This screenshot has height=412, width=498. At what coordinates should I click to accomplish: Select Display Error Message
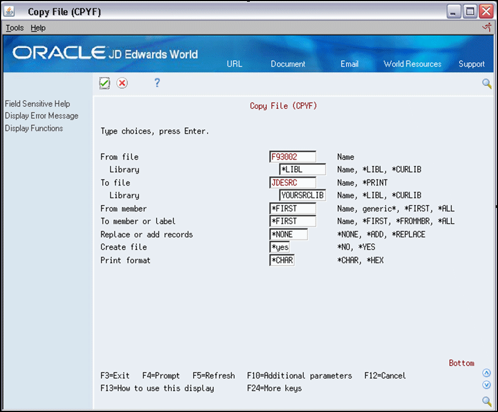point(42,116)
